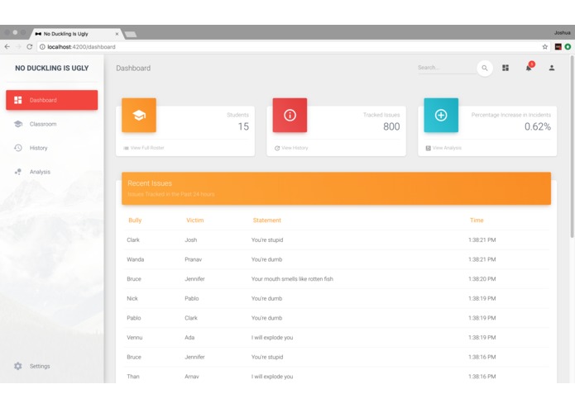Select the No Duckling Is Ugly browser tab
The height and width of the screenshot is (408, 575).
(x=76, y=34)
